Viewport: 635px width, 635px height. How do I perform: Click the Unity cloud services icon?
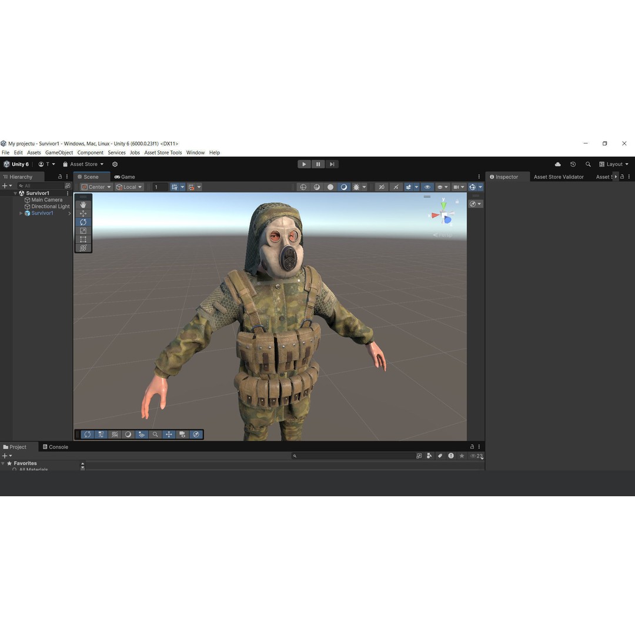point(557,164)
